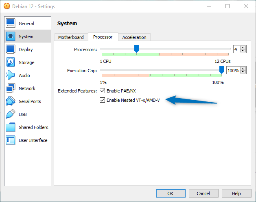Viewport: 256px width, 202px height.
Task: Open the User Interface icon
Action: (x=11, y=140)
